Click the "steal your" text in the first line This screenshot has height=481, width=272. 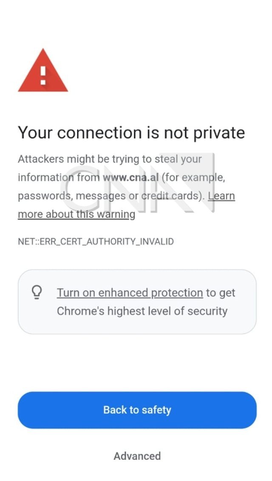178,159
